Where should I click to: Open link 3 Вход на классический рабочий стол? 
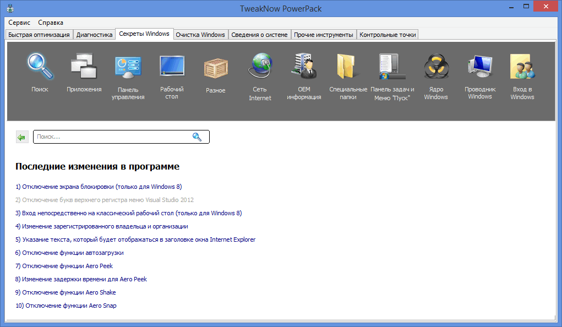129,214
